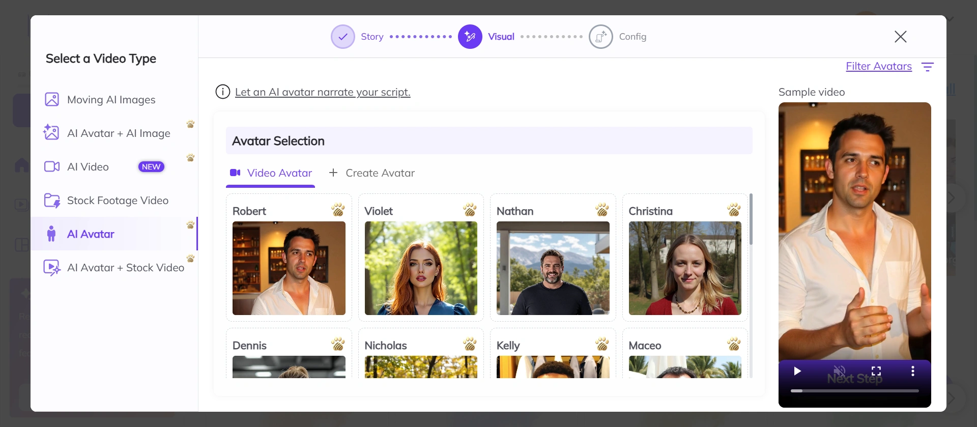
Task: Choose AI Avatar + Stock Video type
Action: 114,268
